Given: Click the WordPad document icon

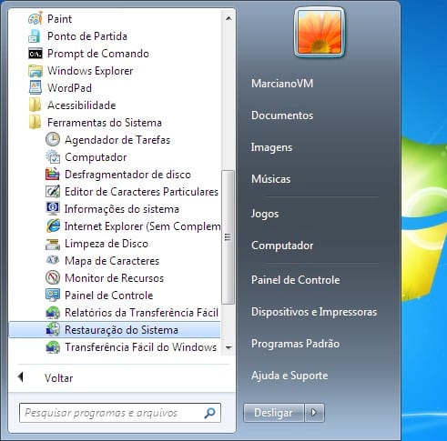Looking at the screenshot, I should pos(36,88).
